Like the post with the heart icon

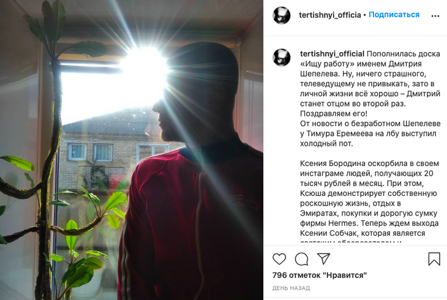point(279,259)
